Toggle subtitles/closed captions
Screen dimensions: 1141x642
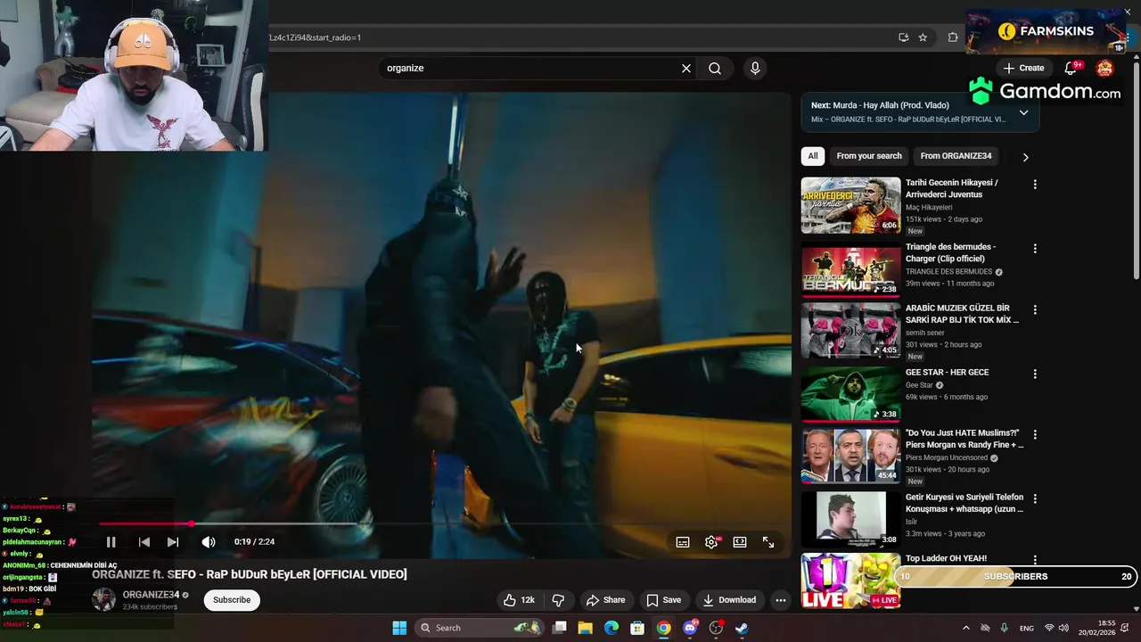(683, 542)
